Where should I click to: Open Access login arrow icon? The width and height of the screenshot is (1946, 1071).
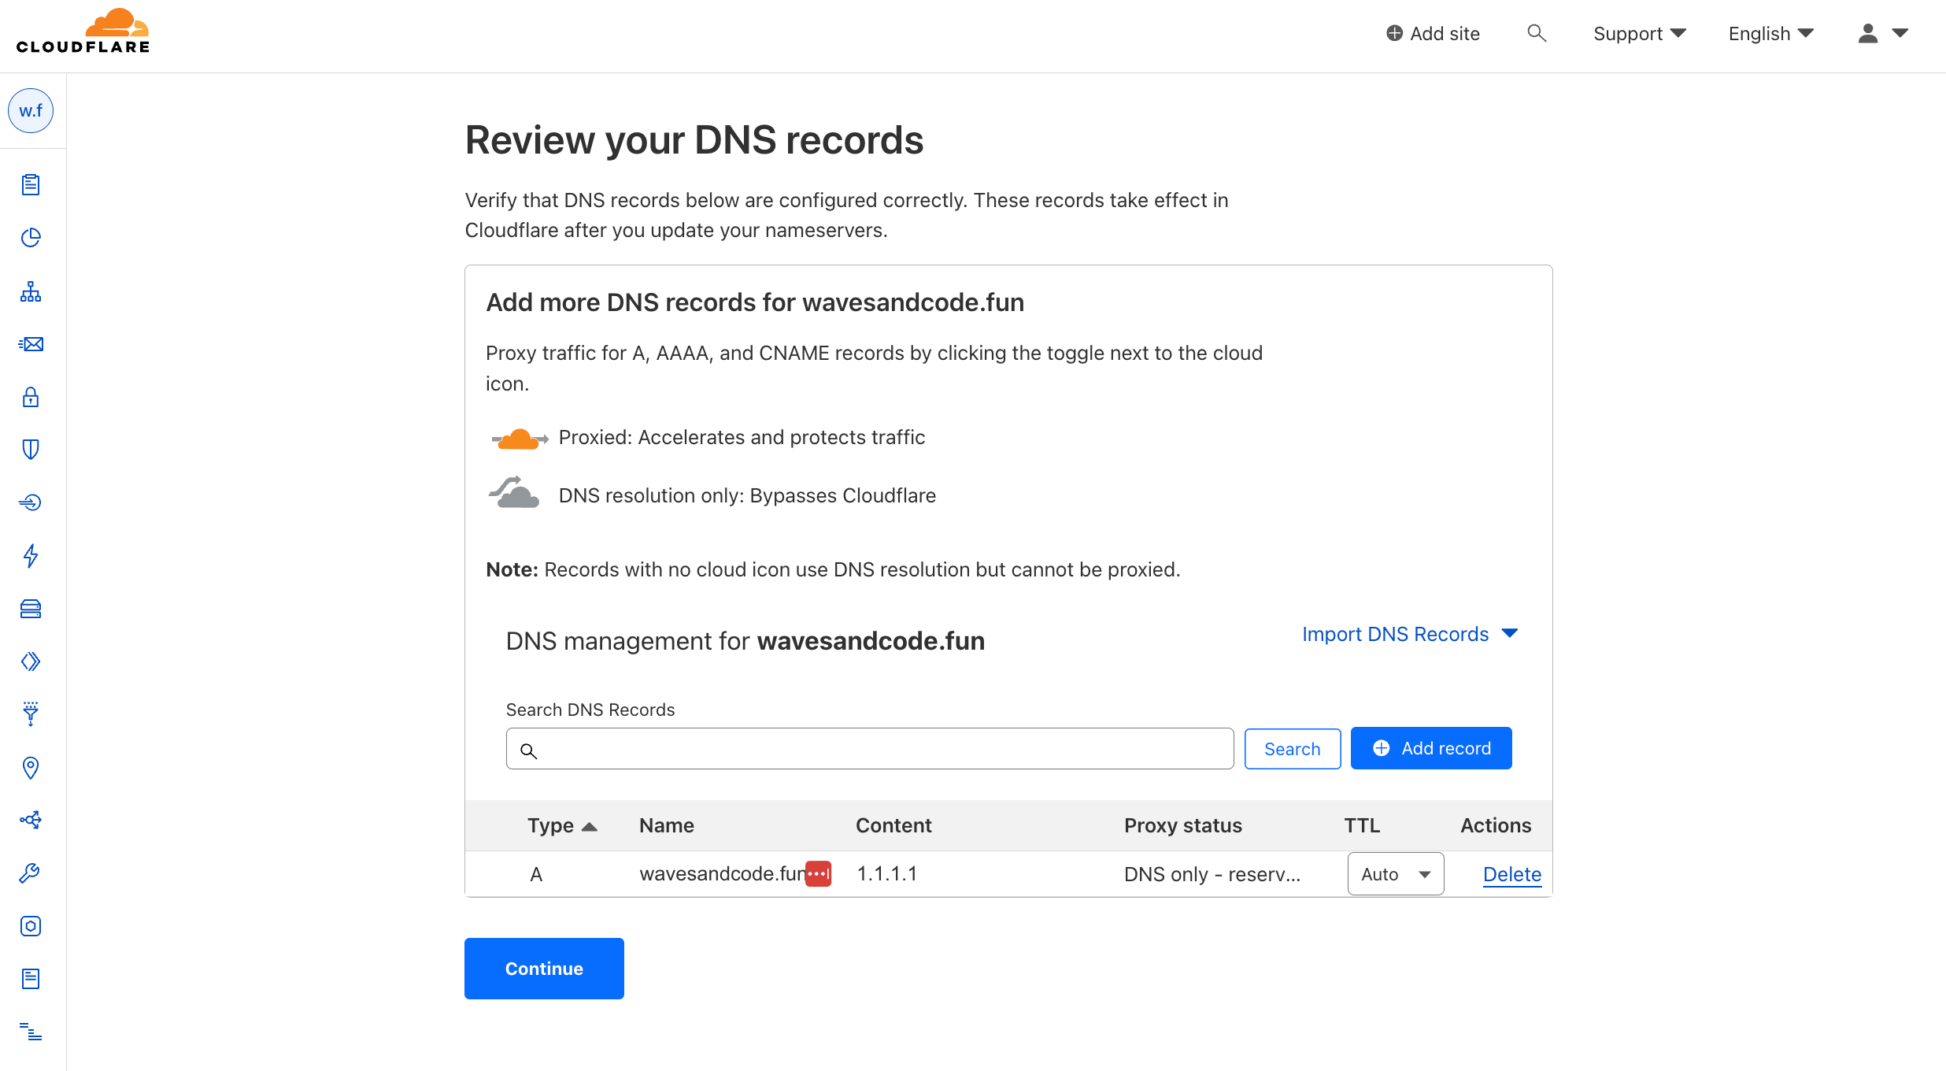pyautogui.click(x=31, y=502)
